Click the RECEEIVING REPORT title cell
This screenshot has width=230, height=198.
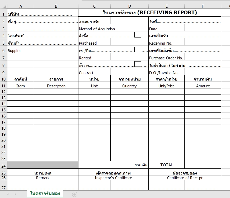click(x=150, y=13)
